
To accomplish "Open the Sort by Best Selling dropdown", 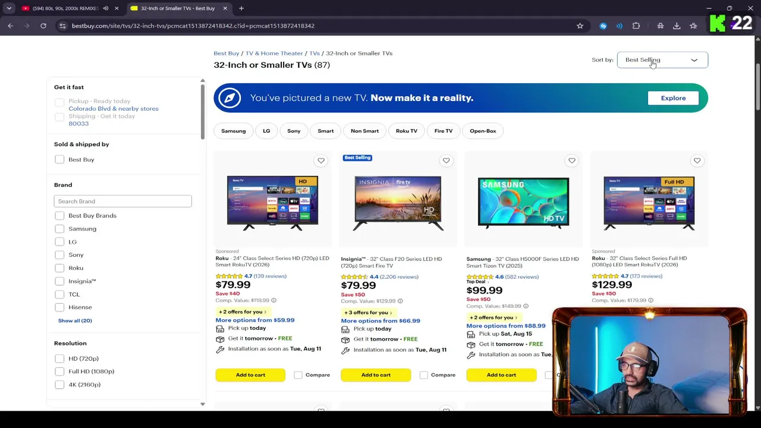I will click(x=662, y=60).
